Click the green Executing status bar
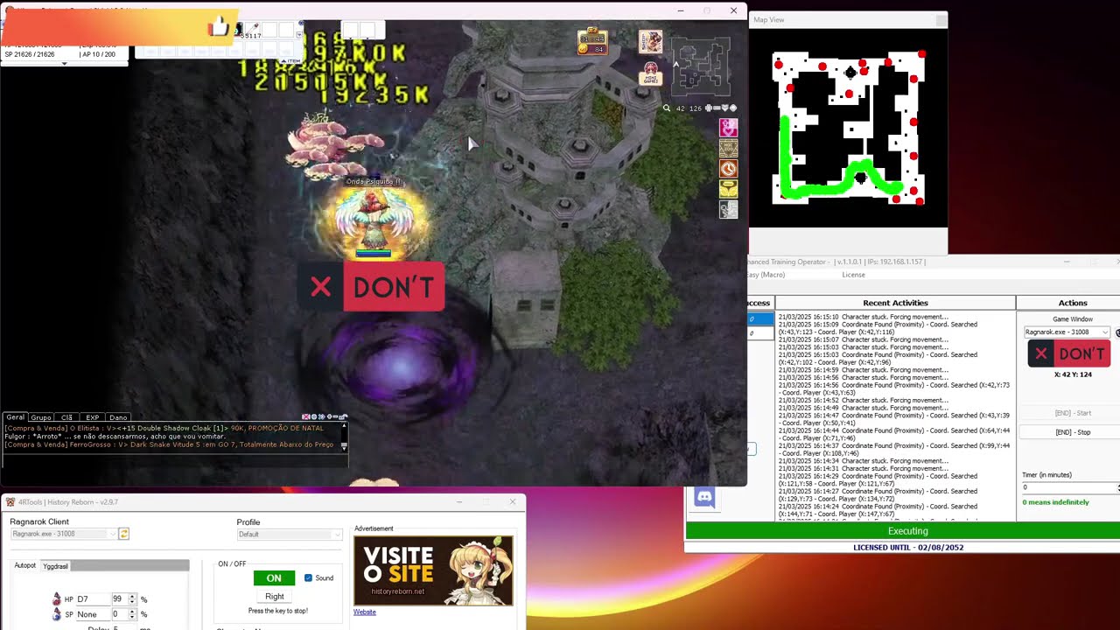1120x630 pixels. click(x=903, y=531)
